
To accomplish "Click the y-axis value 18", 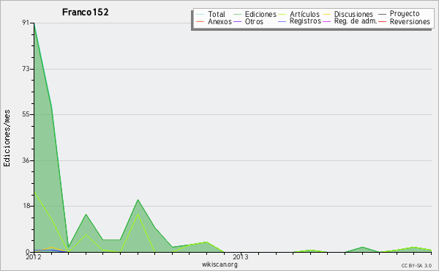I will [26, 206].
